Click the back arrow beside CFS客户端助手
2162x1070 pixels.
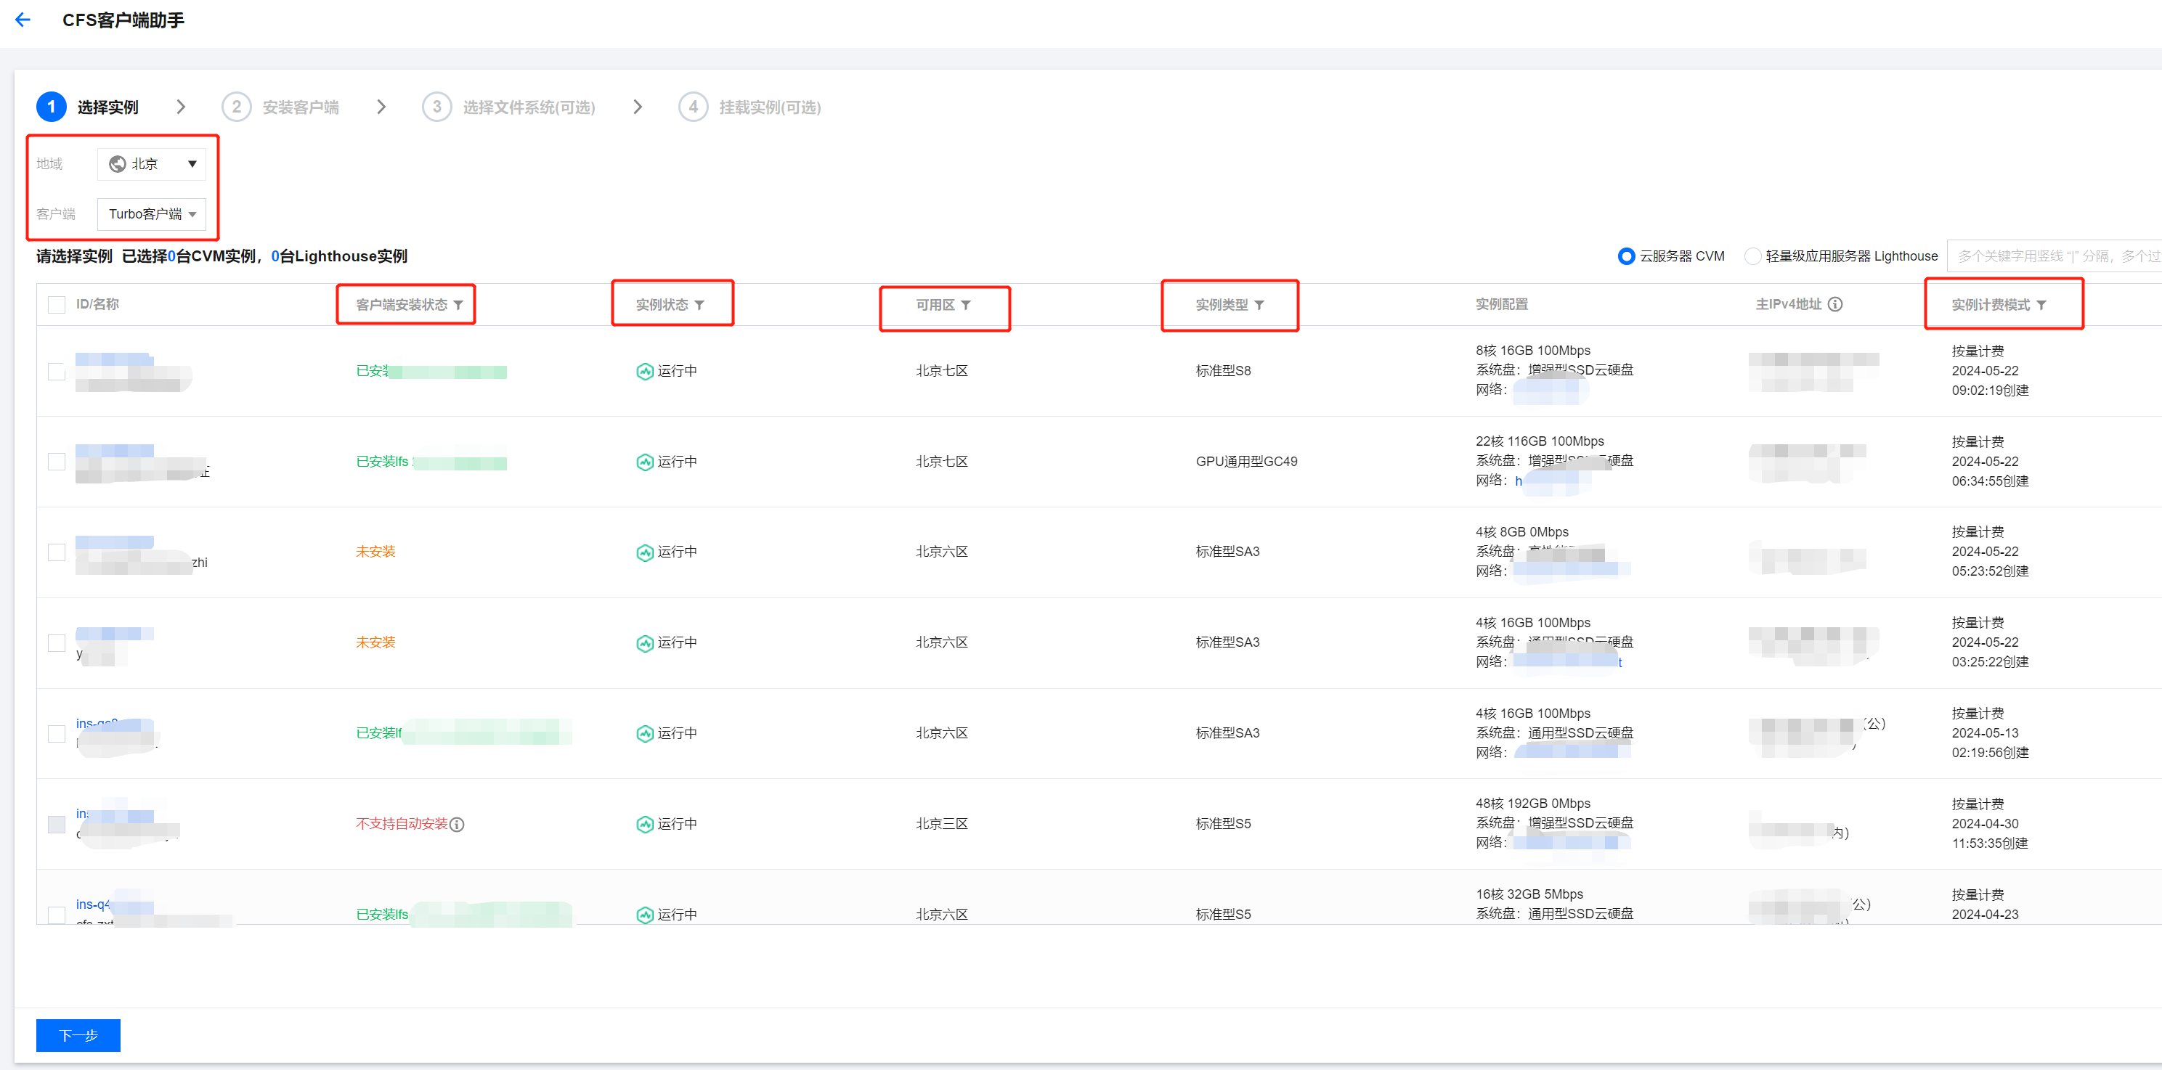pyautogui.click(x=23, y=20)
